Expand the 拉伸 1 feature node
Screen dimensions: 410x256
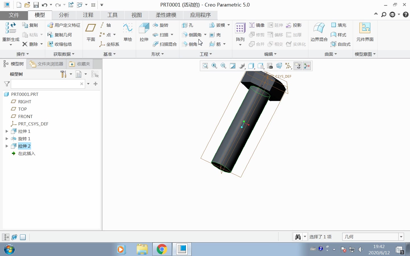(x=7, y=131)
